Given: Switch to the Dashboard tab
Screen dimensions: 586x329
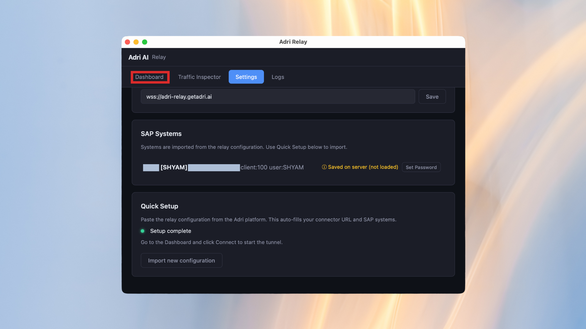Looking at the screenshot, I should [150, 77].
